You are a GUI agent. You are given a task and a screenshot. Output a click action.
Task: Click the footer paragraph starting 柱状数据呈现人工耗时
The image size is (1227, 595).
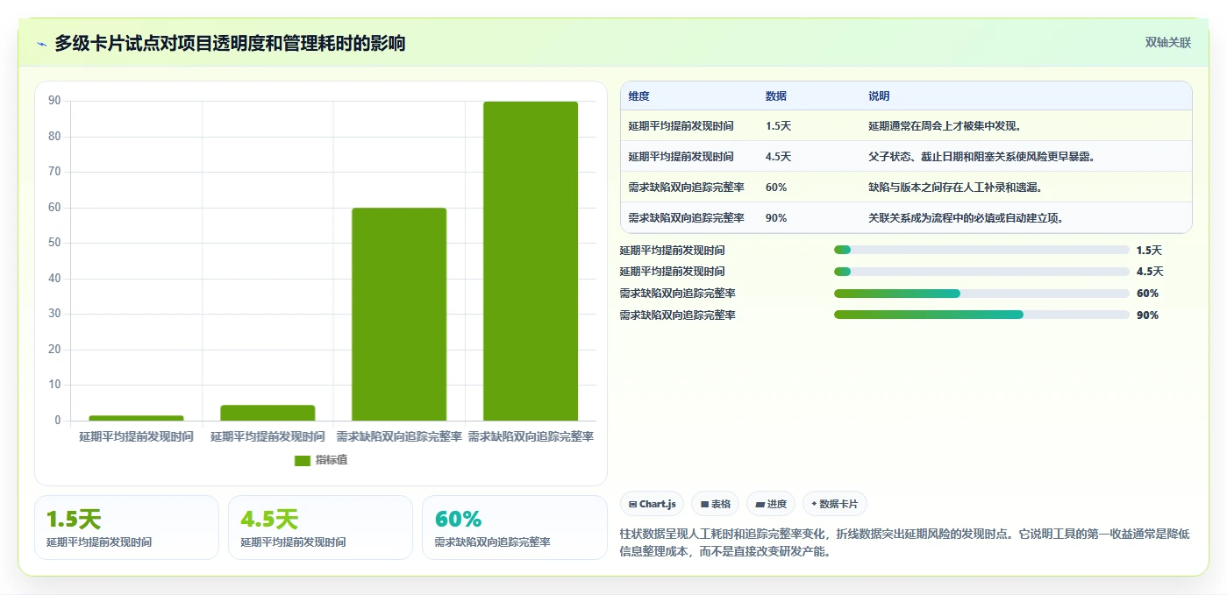[x=905, y=543]
